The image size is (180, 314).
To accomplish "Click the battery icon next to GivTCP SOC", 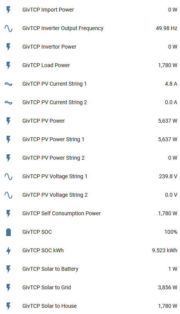I will [8, 232].
